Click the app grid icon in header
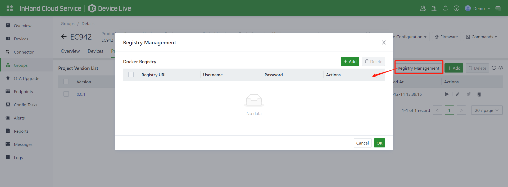Image resolution: width=508 pixels, height=187 pixels. tap(10, 8)
